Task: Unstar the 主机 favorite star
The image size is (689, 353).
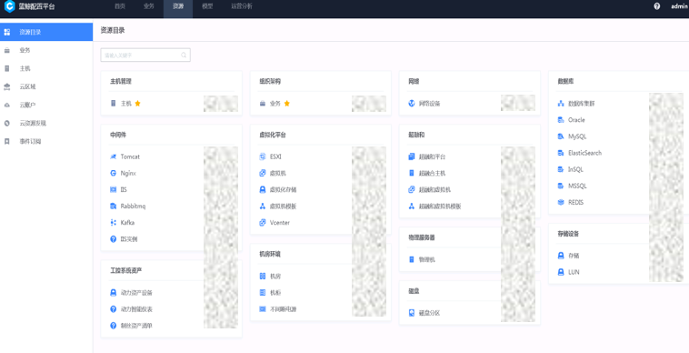Action: 137,104
